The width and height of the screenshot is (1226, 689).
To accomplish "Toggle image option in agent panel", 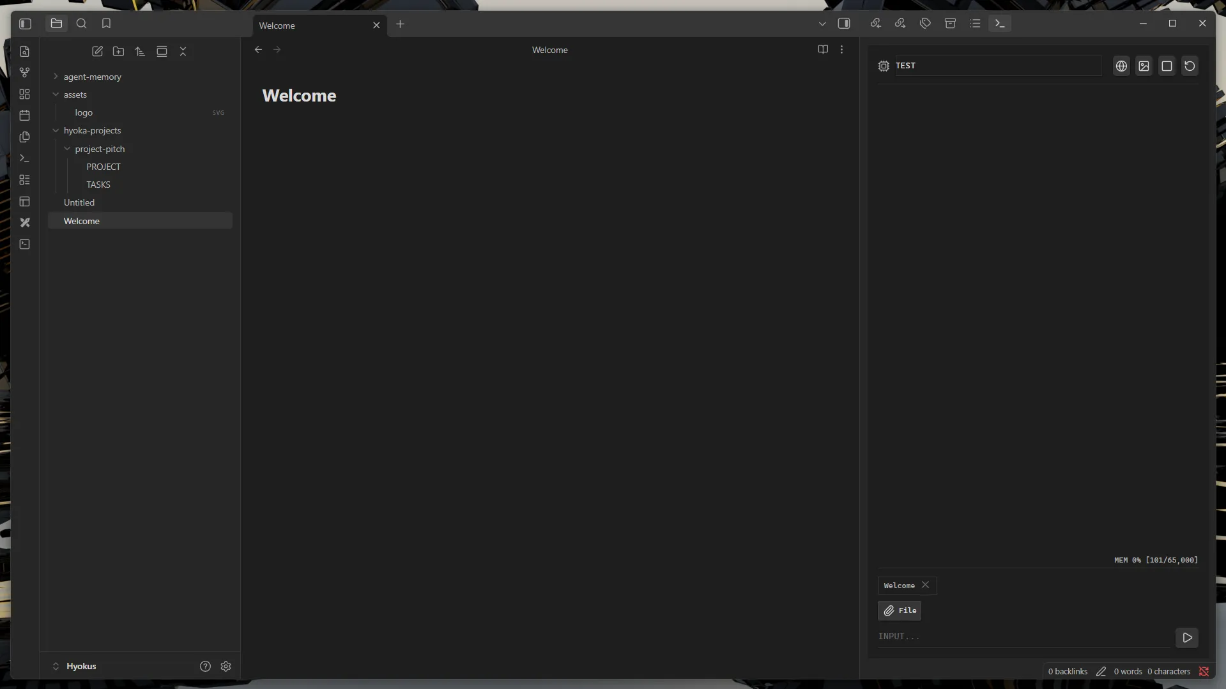I will [x=1144, y=66].
